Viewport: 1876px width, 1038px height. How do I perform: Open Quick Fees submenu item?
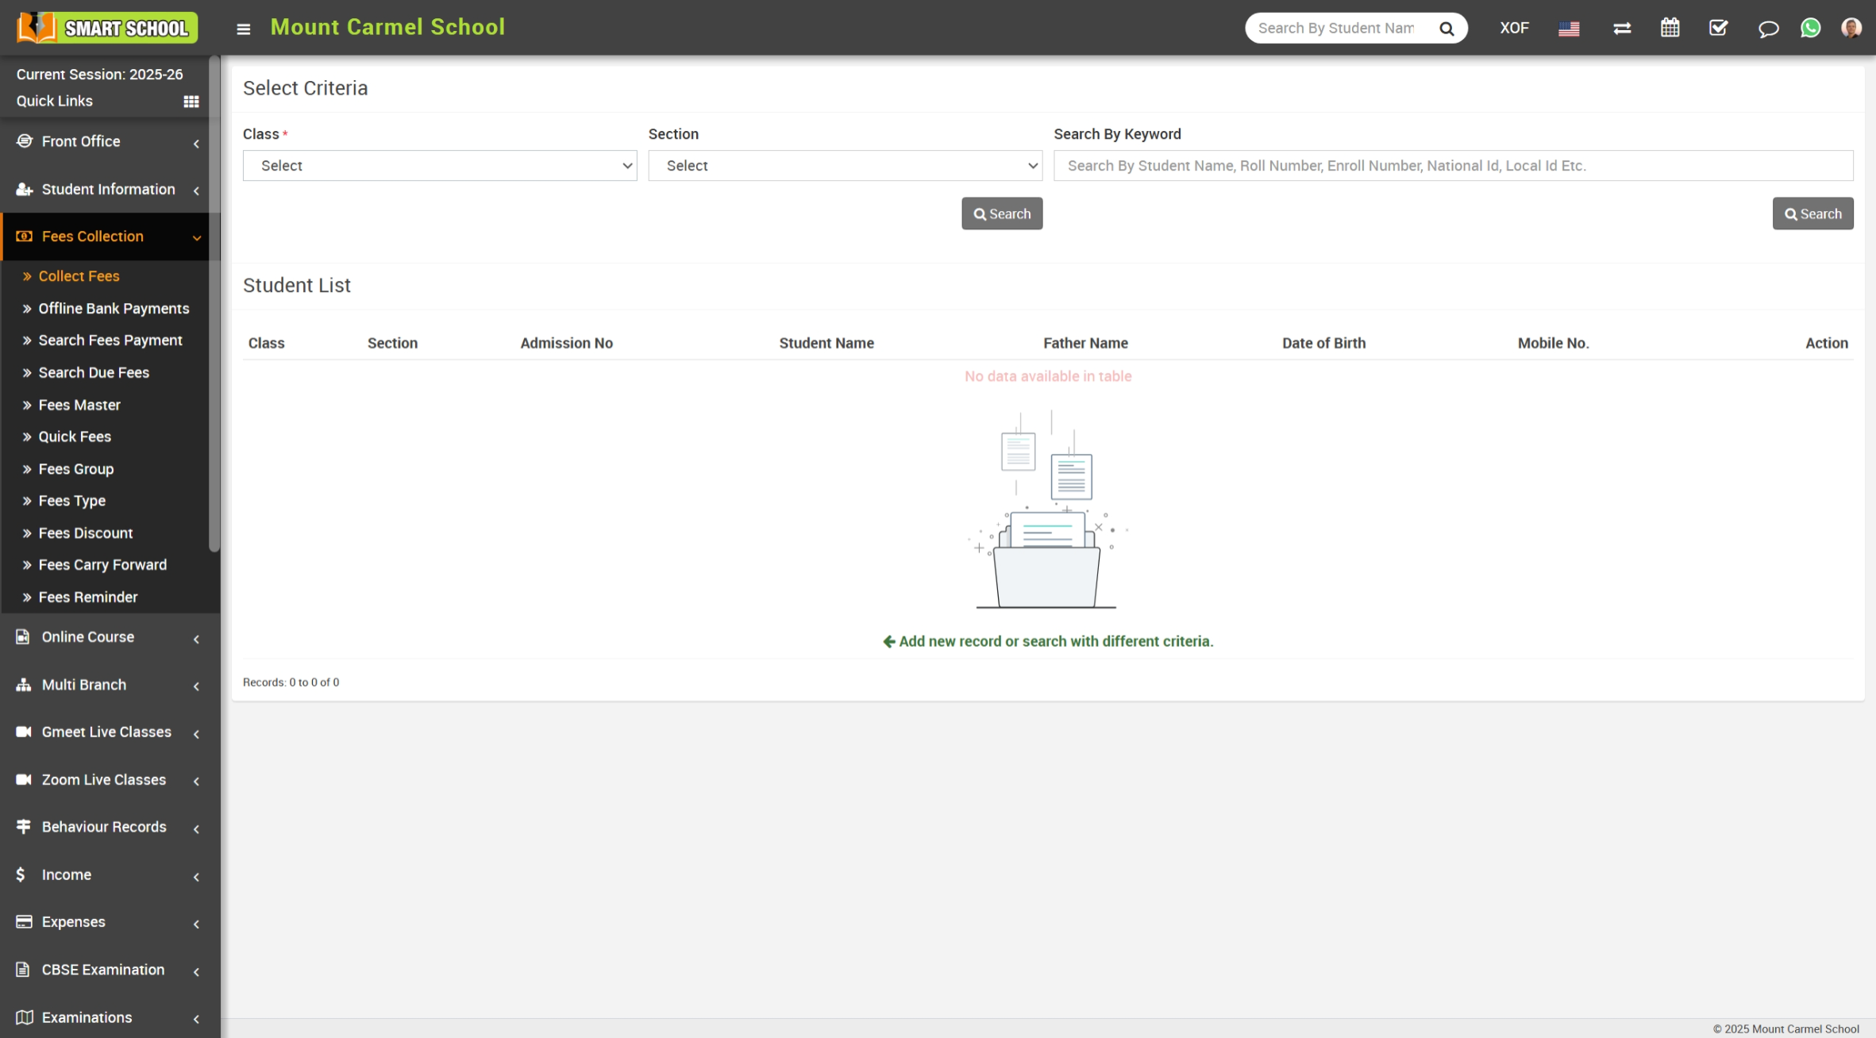coord(75,436)
